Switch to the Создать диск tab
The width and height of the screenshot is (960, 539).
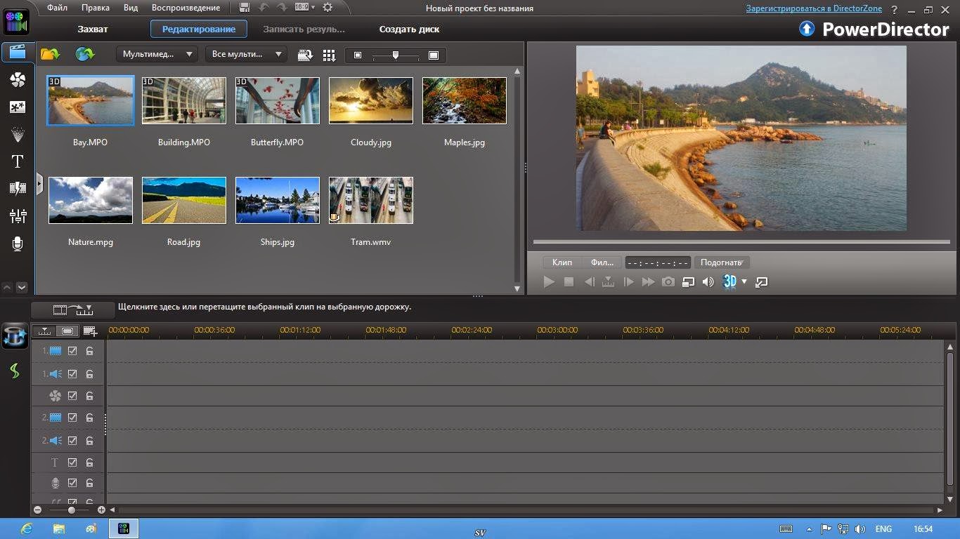click(409, 29)
